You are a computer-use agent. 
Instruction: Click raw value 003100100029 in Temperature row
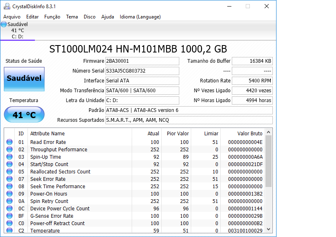click(x=245, y=230)
